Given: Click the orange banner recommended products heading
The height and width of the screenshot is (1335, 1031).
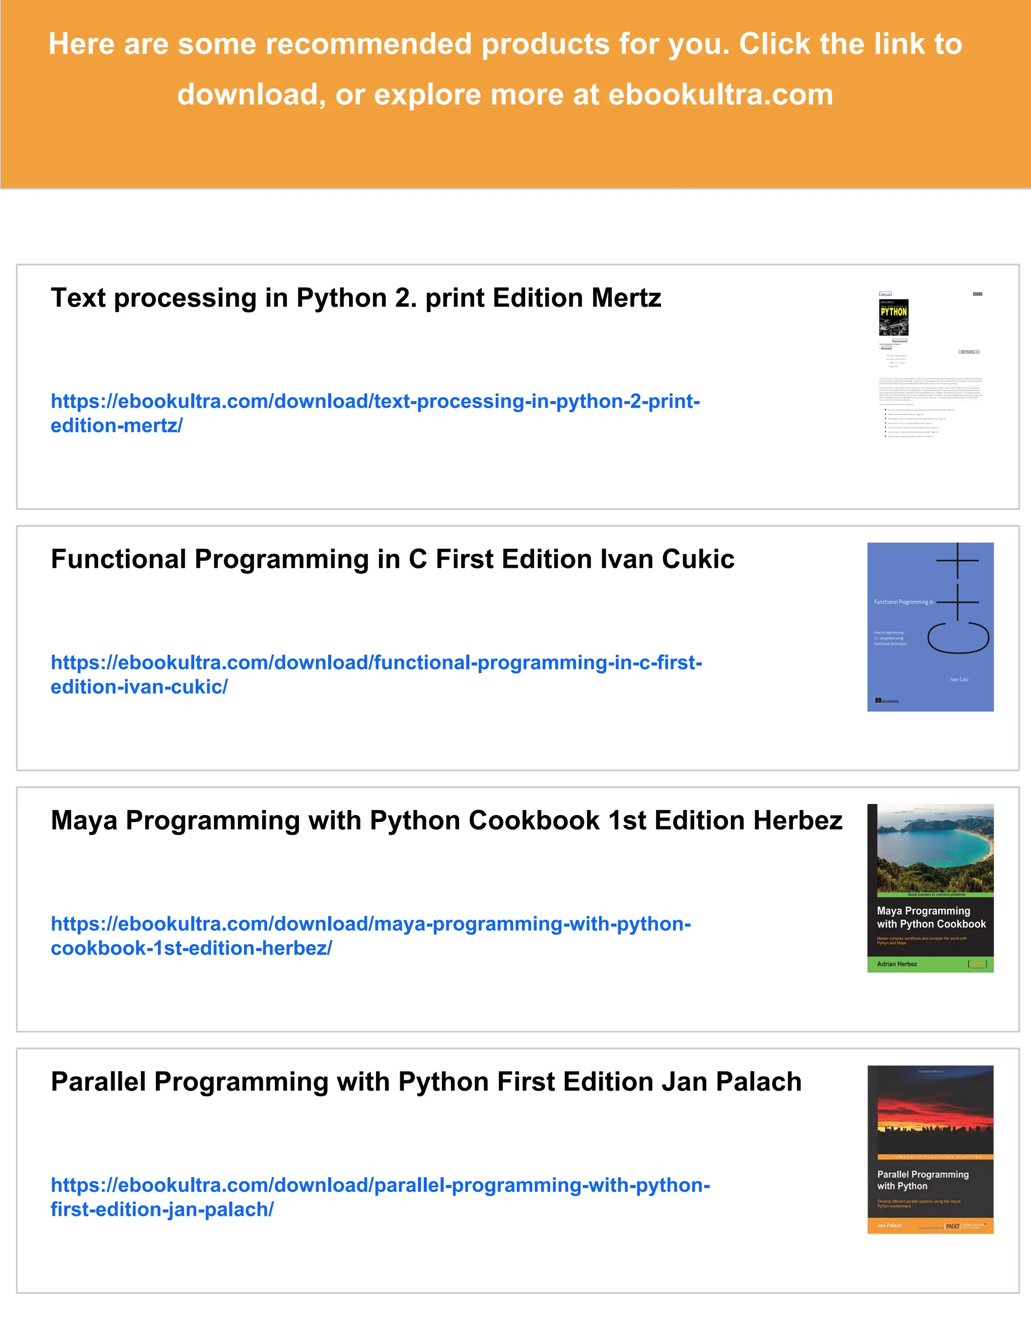Looking at the screenshot, I should coord(505,69).
